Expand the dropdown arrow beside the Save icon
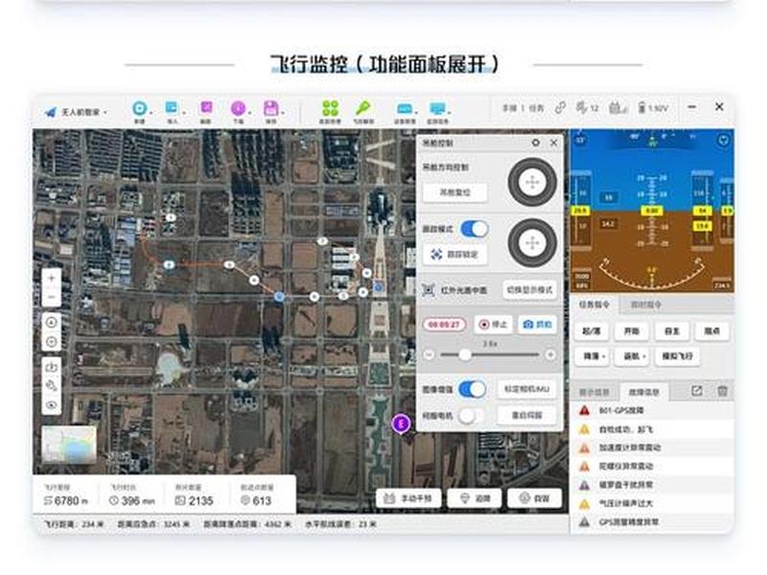Image resolution: width=767 pixels, height=575 pixels. (282, 112)
